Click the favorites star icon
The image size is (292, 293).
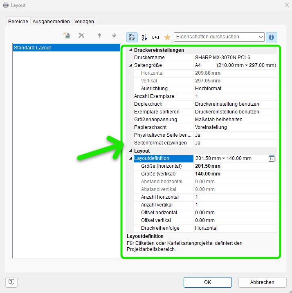click(167, 37)
